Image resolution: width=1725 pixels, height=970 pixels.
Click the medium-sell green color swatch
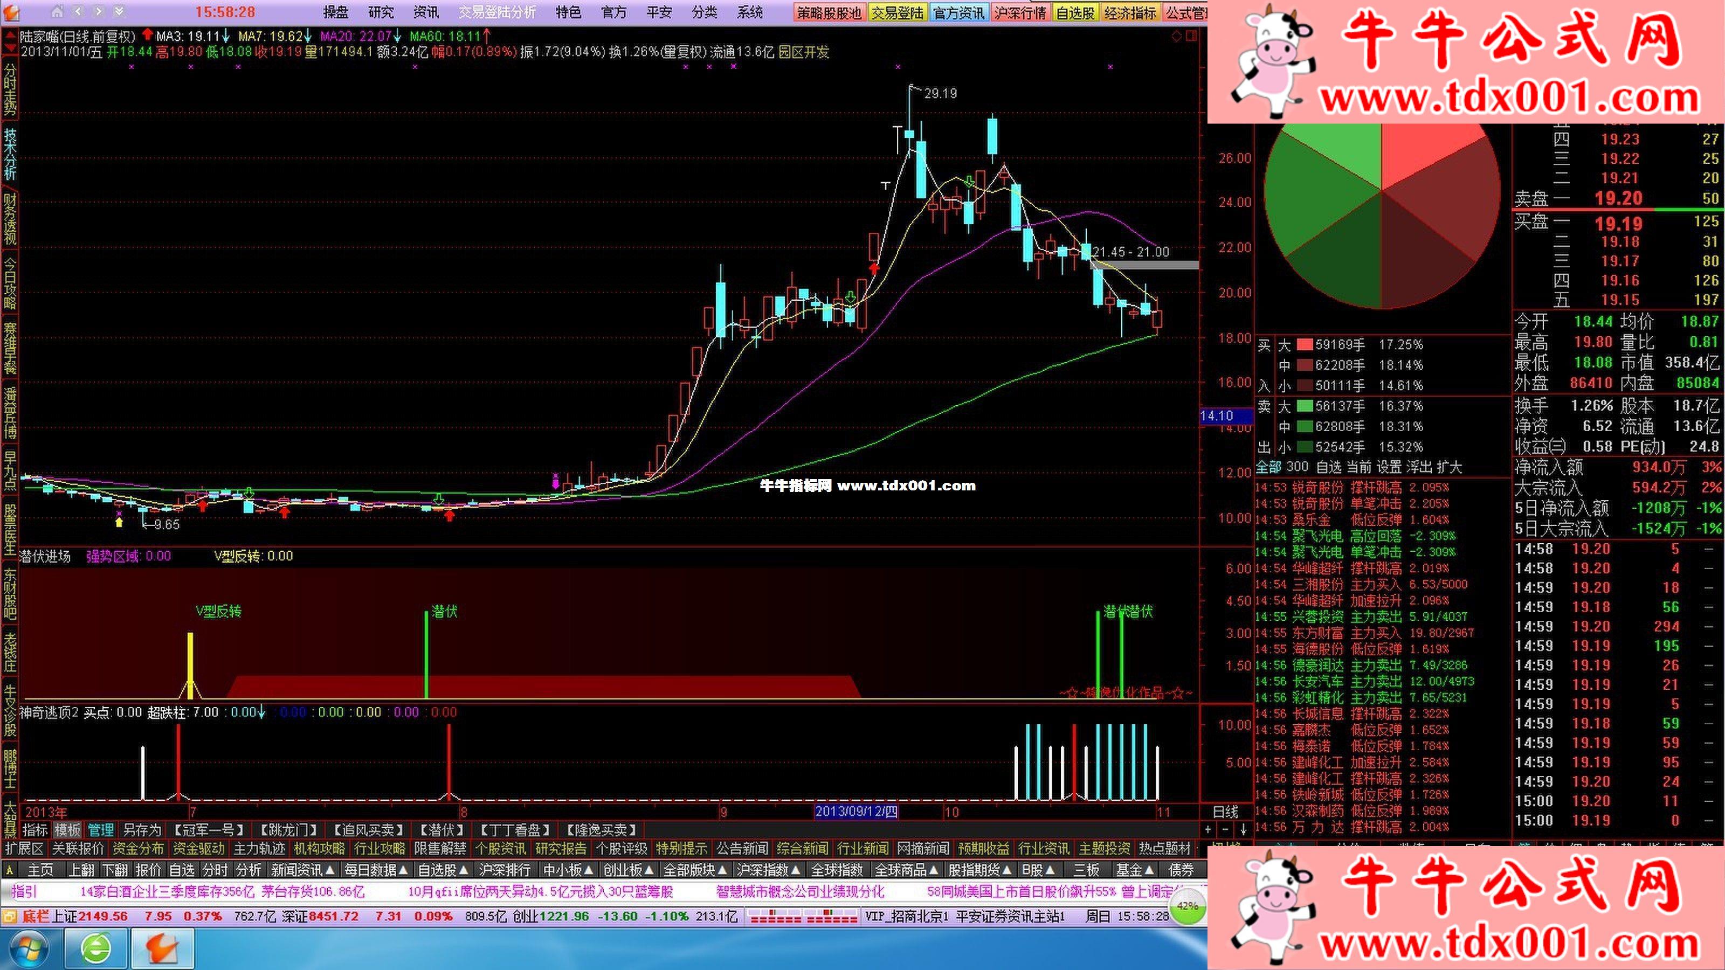pos(1305,426)
